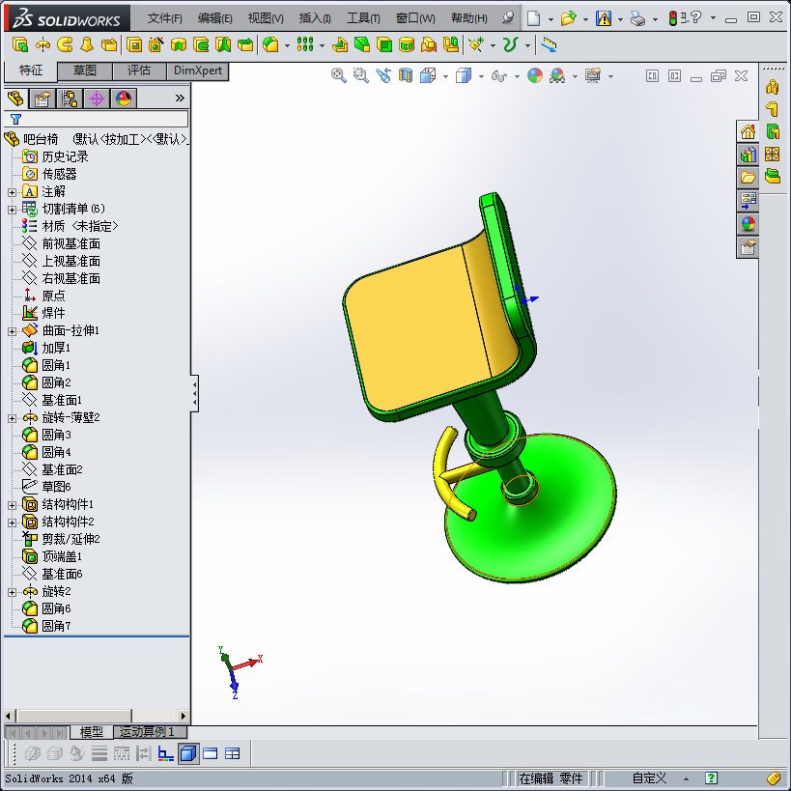The width and height of the screenshot is (791, 791).
Task: Open PropertyManager tab icon
Action: (42, 98)
